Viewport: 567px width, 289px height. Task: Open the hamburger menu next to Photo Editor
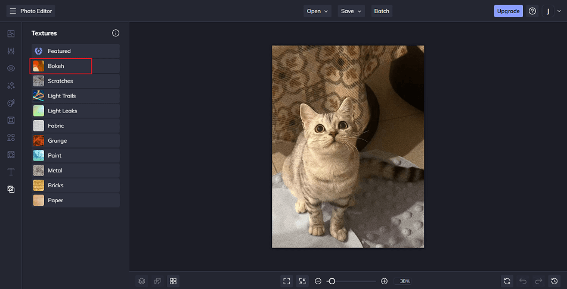(13, 11)
